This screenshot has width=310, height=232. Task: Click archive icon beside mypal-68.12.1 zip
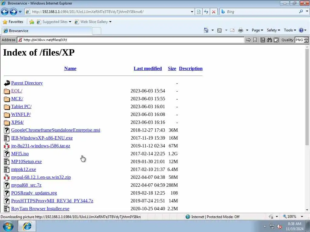click(7, 177)
